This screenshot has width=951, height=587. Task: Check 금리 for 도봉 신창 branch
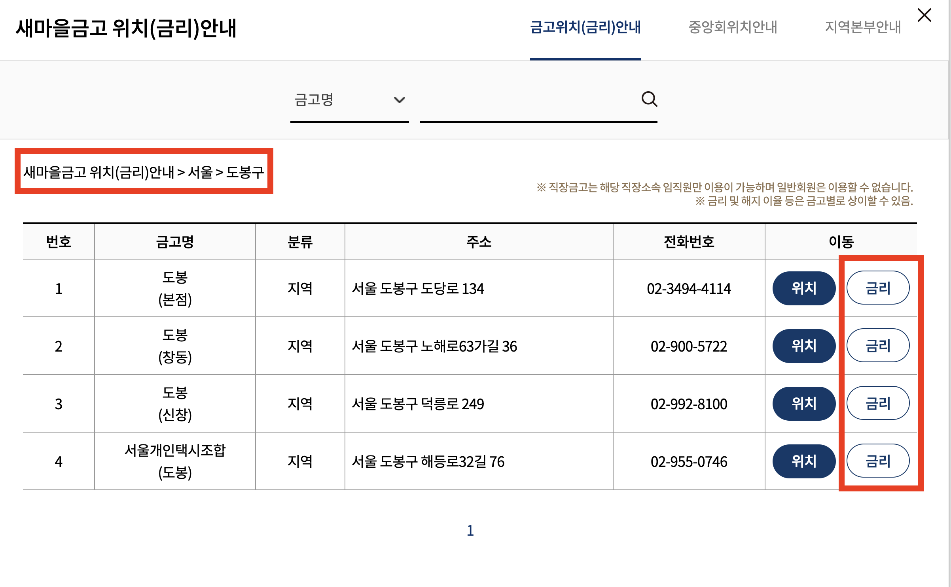click(877, 404)
